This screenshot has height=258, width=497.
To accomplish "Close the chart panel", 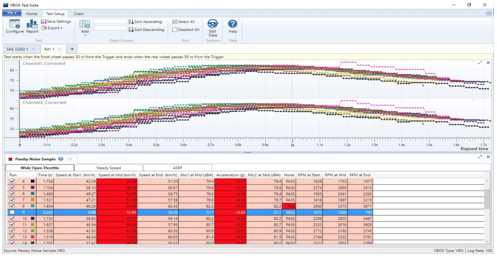I will tap(488, 63).
